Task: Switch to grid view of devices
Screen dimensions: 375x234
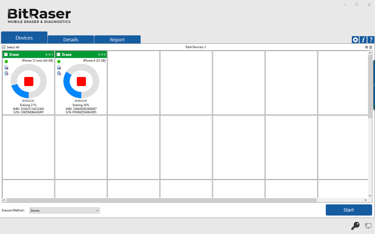Action: point(366,47)
